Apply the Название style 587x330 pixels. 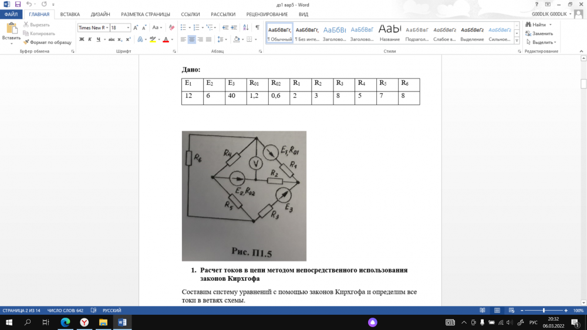(389, 33)
